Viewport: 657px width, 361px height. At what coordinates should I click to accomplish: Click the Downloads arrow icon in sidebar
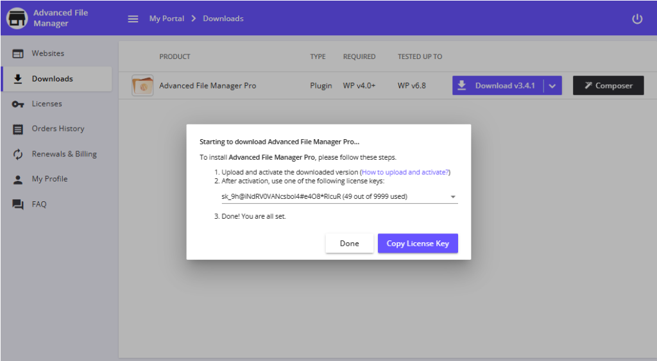point(18,79)
